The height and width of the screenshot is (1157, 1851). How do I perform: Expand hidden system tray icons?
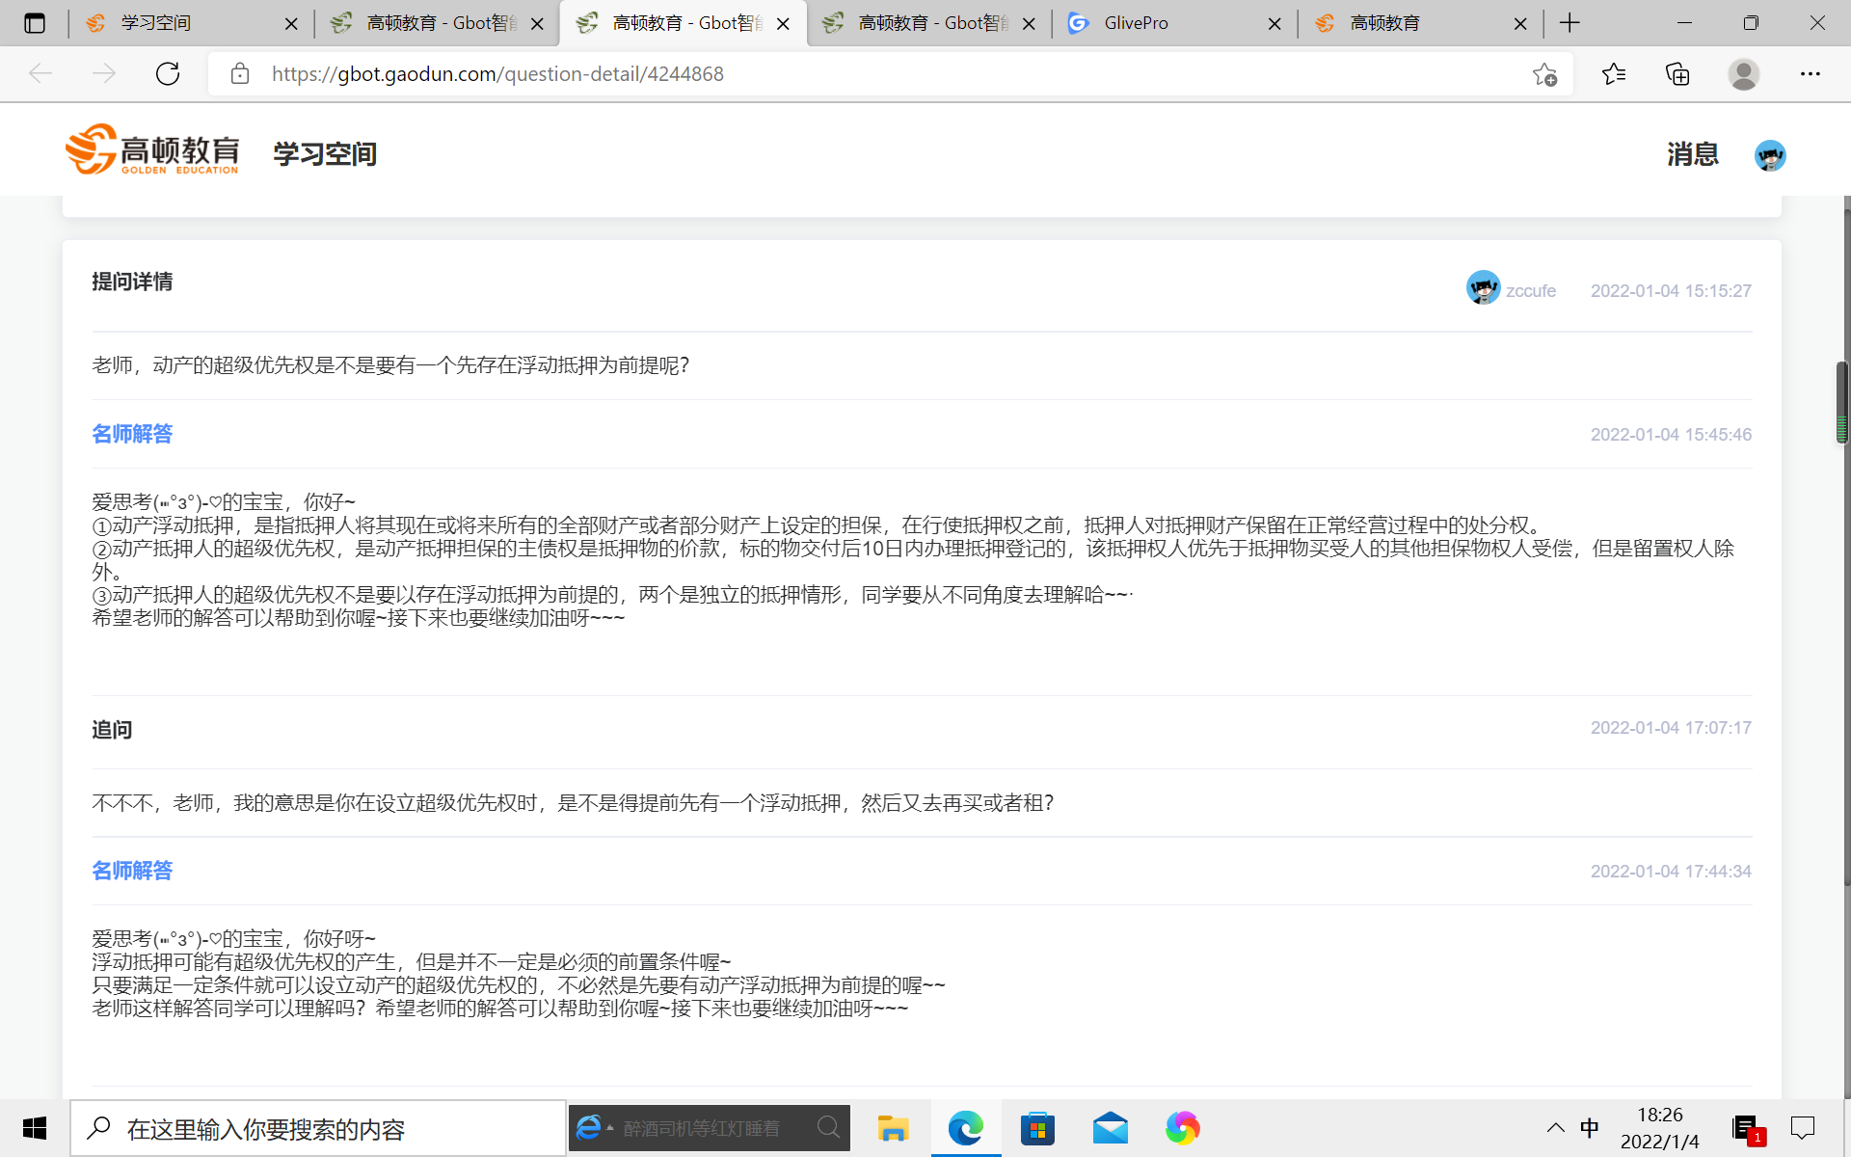(x=1555, y=1127)
